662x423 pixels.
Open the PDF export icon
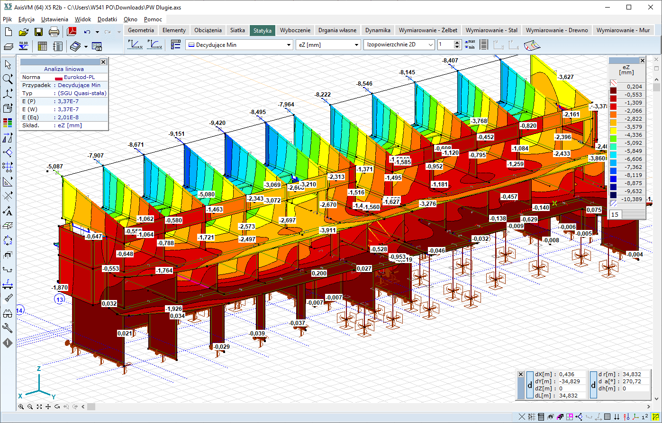72,32
